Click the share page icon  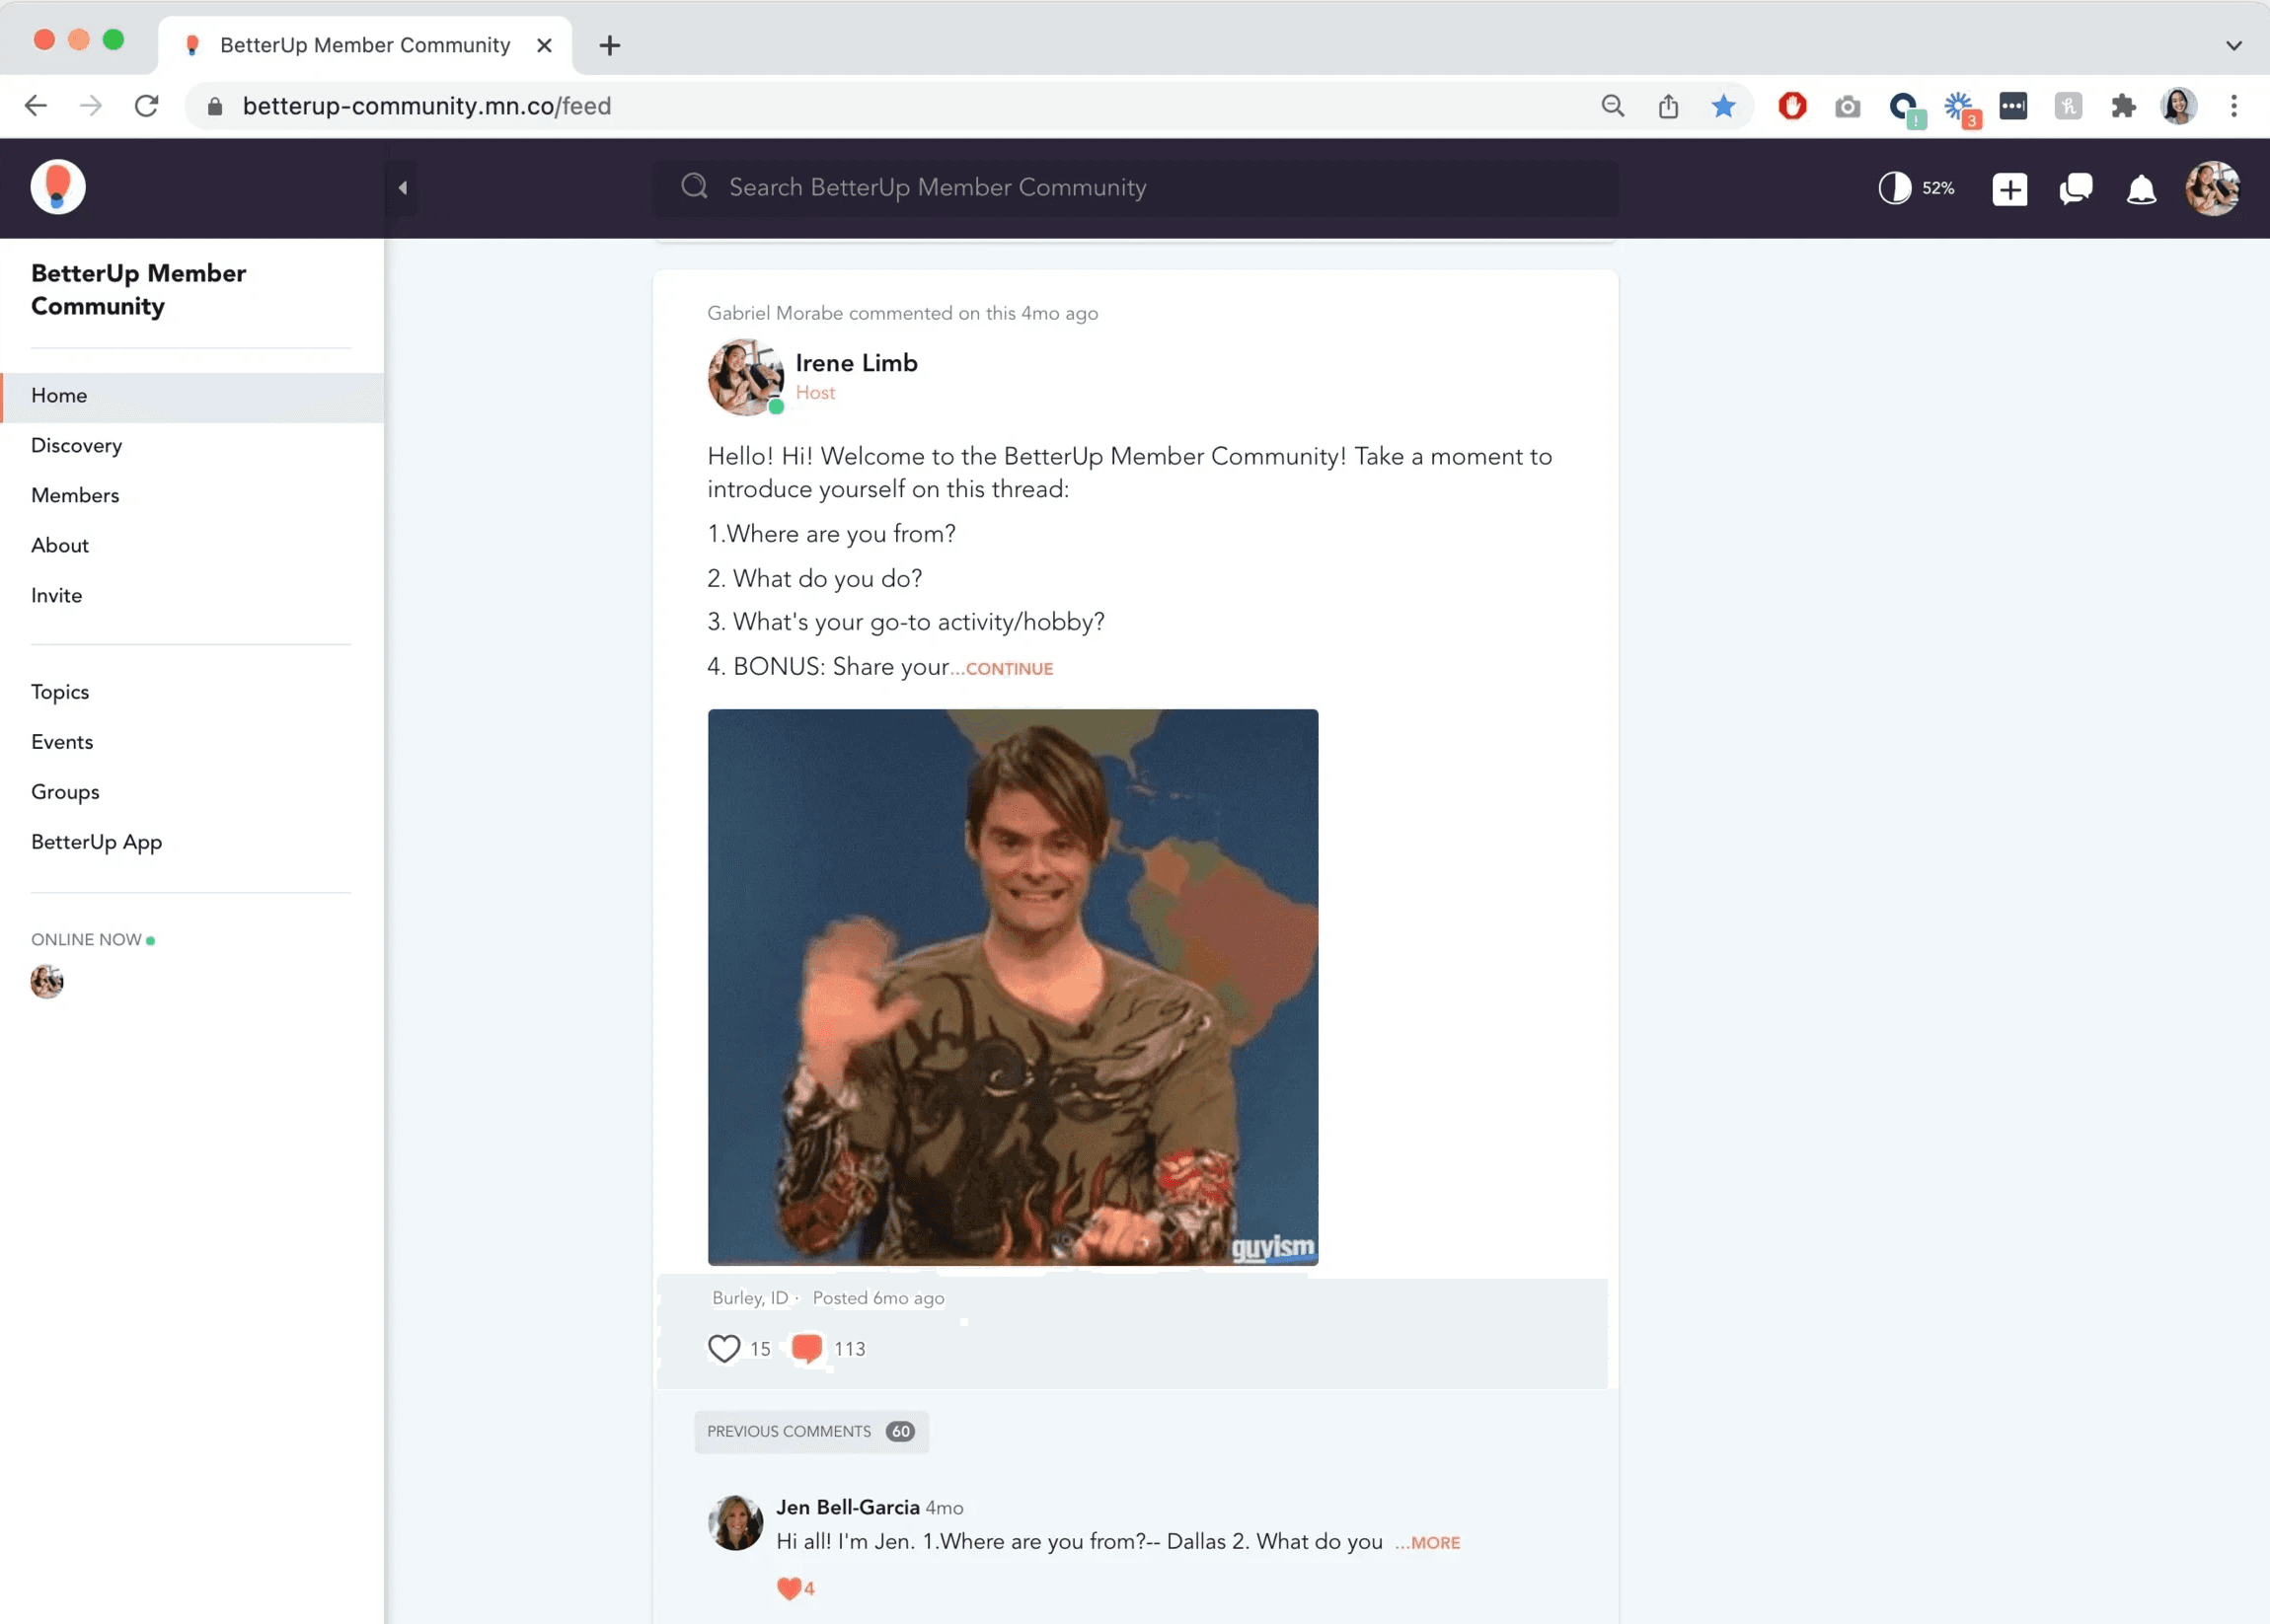[1668, 106]
